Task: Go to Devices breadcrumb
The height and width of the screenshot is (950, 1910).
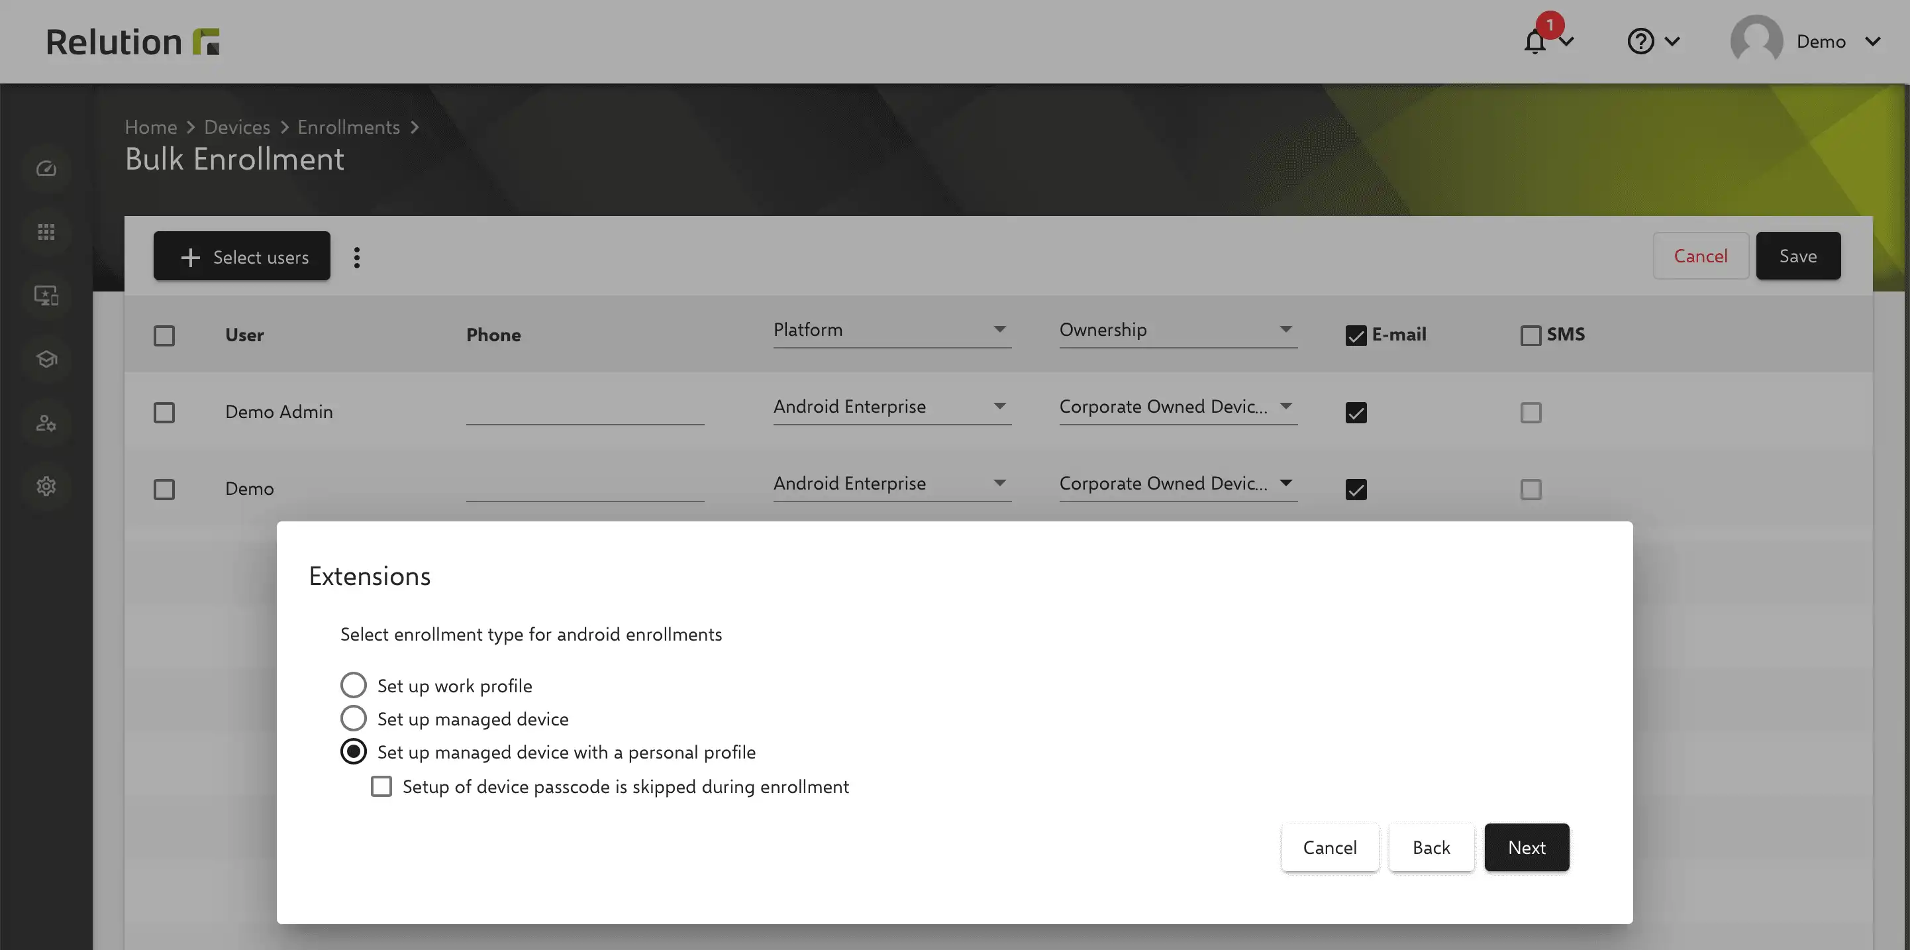Action: [237, 128]
